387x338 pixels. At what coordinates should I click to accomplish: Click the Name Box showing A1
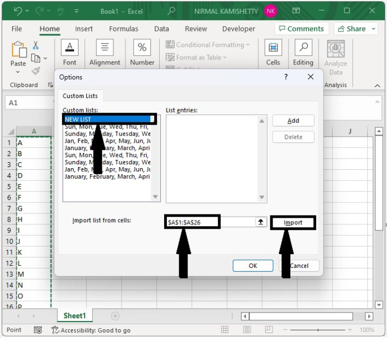coord(29,103)
